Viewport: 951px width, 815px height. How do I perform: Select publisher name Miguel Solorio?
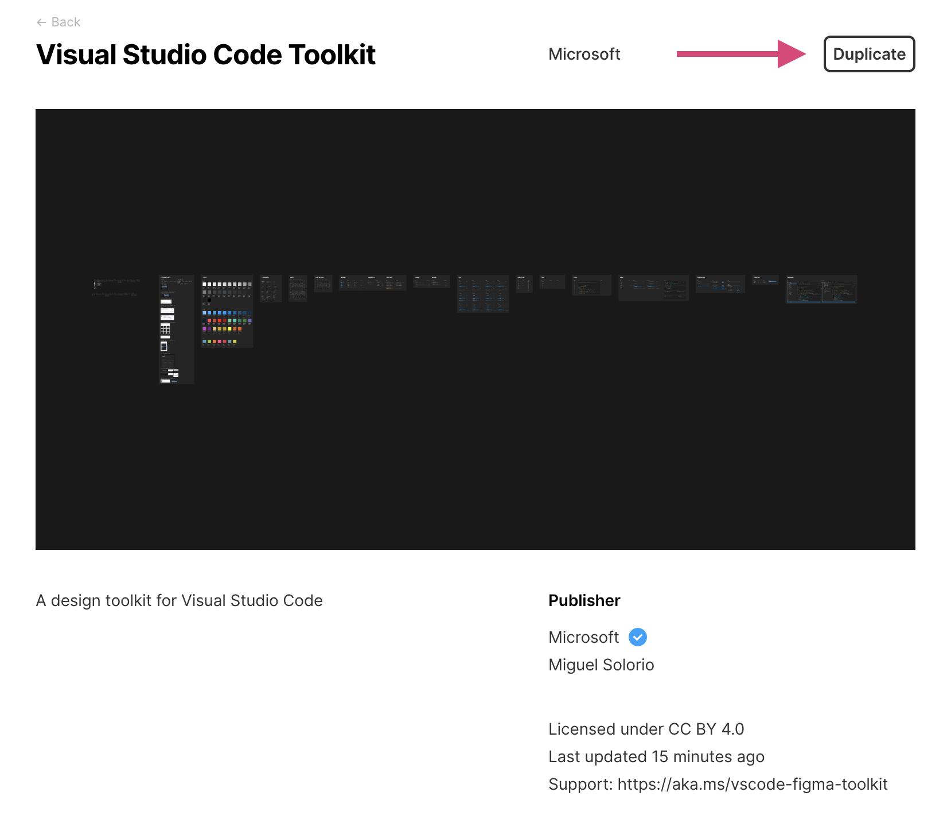point(601,665)
